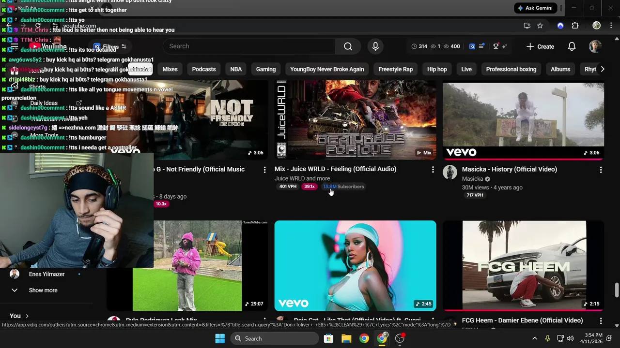Screen dimensions: 620x348
Task: Open Enes Yilmazer subscription
Action: 46,274
